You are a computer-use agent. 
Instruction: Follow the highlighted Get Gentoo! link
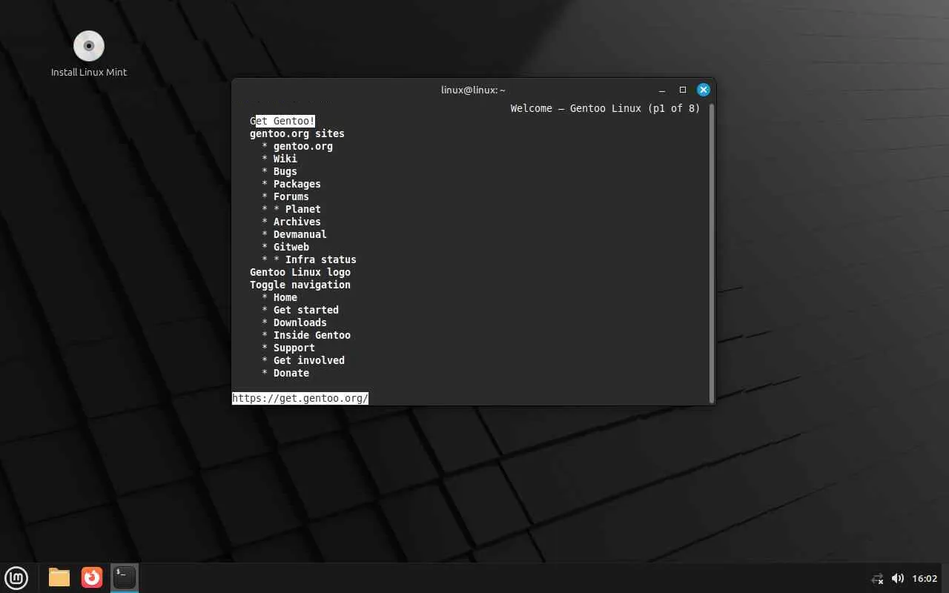[282, 121]
